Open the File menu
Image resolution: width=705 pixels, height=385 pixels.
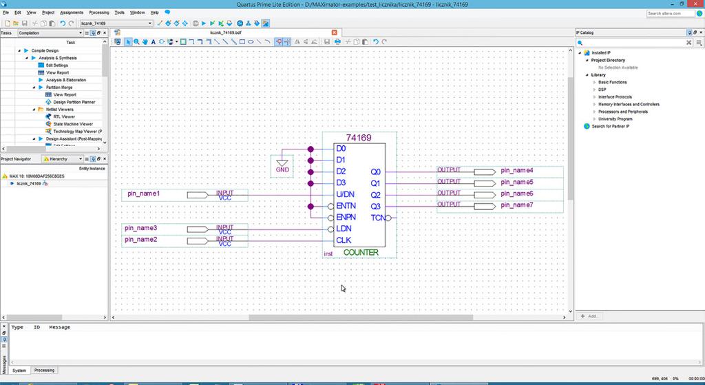6,12
